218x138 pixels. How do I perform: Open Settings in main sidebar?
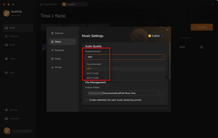(18, 110)
